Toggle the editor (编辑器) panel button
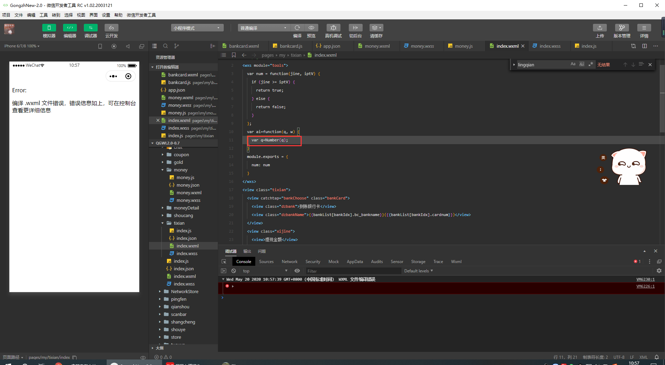 pyautogui.click(x=70, y=28)
